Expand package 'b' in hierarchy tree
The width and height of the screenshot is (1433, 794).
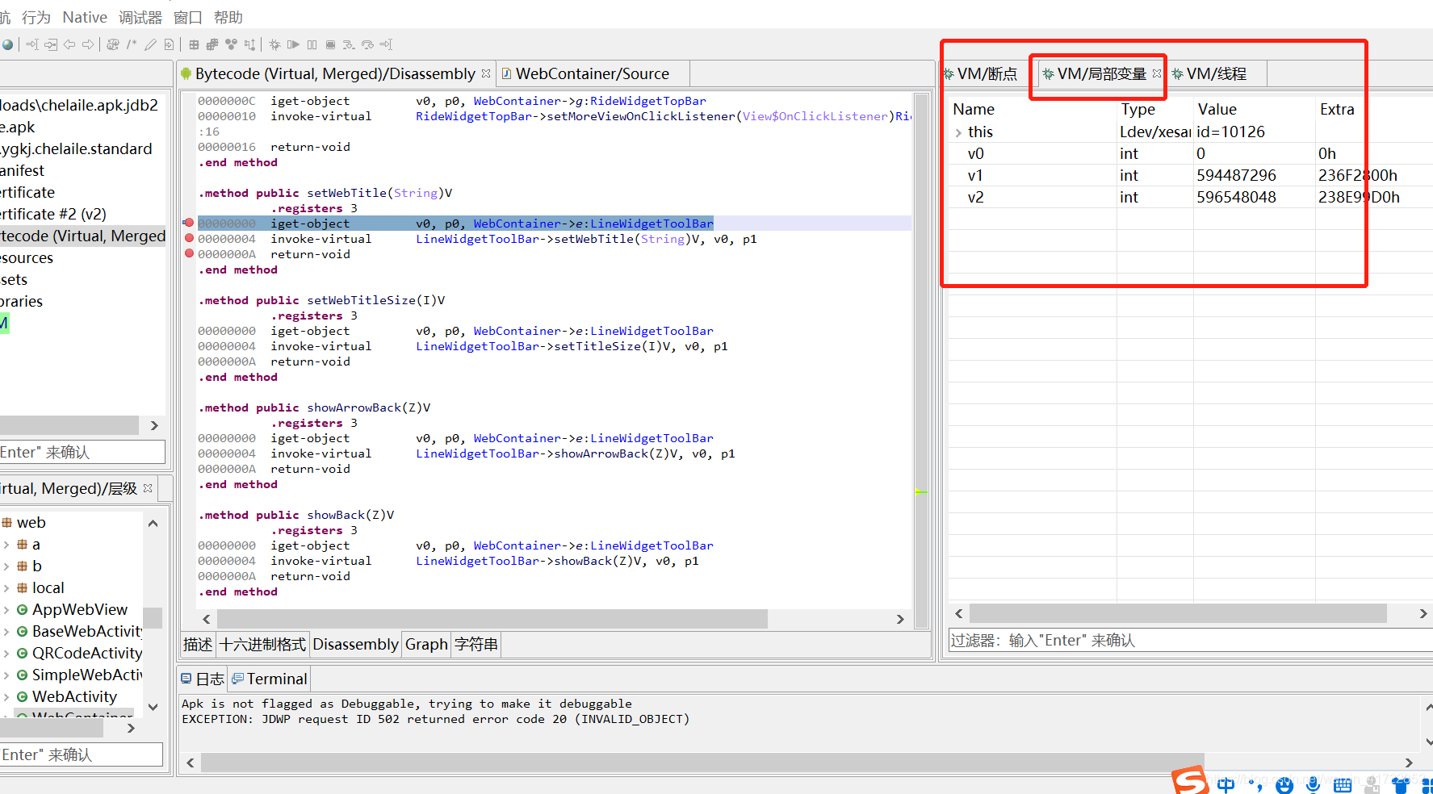(x=6, y=566)
